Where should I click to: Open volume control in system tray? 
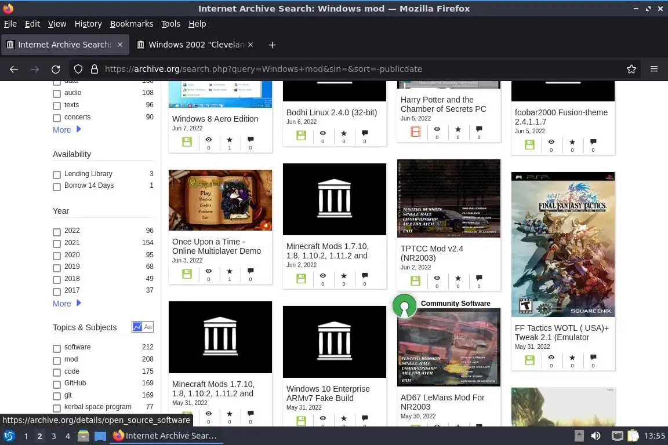coord(596,436)
